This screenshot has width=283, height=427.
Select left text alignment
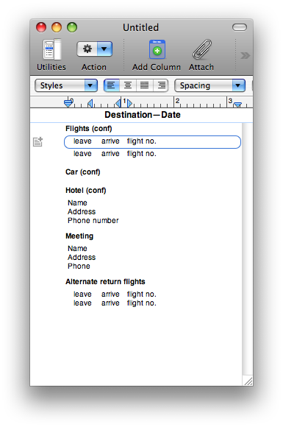pos(112,85)
